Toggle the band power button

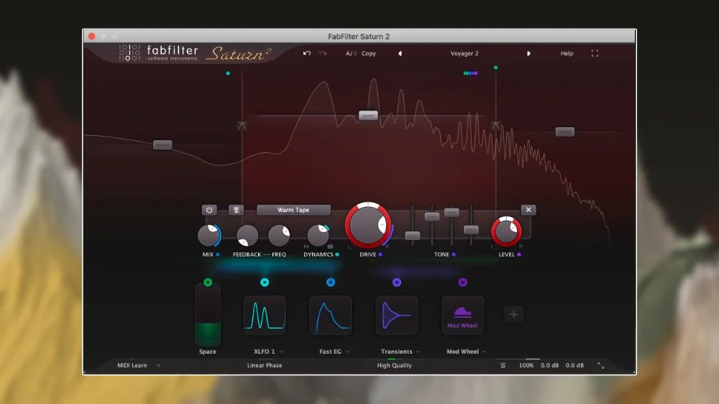point(209,210)
